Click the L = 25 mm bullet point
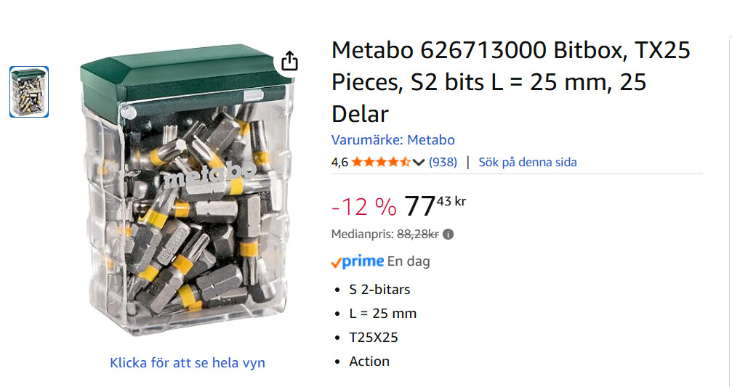The width and height of the screenshot is (732, 387). pos(382,314)
